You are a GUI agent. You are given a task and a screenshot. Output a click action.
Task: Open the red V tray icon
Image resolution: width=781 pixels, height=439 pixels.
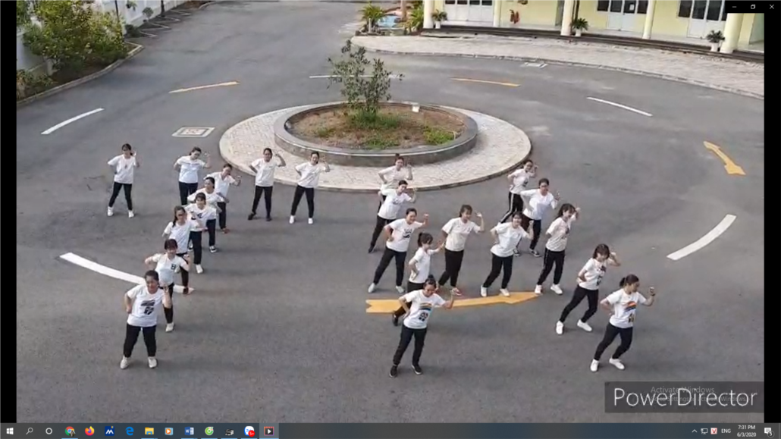714,431
